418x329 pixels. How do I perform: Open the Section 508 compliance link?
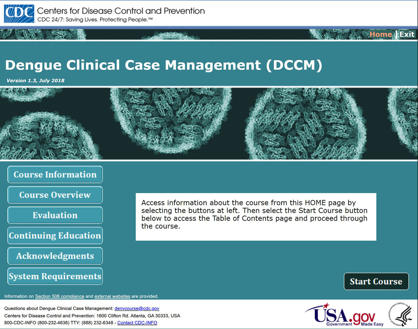pos(60,296)
